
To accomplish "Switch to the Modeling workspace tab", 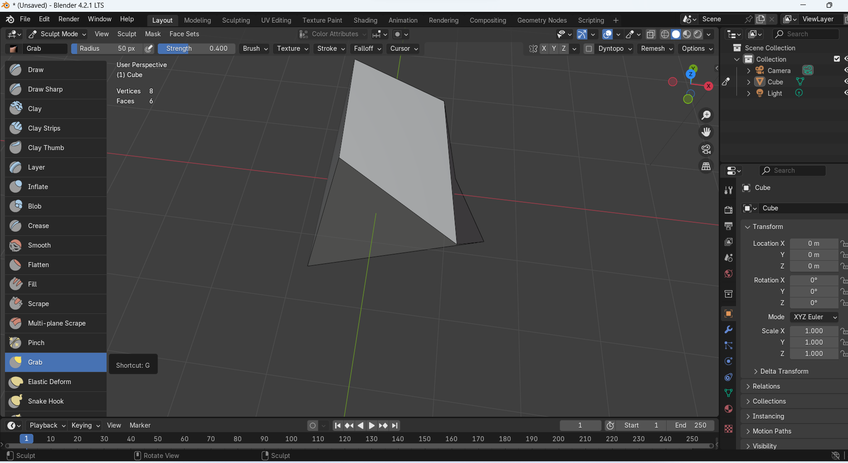I will click(197, 20).
